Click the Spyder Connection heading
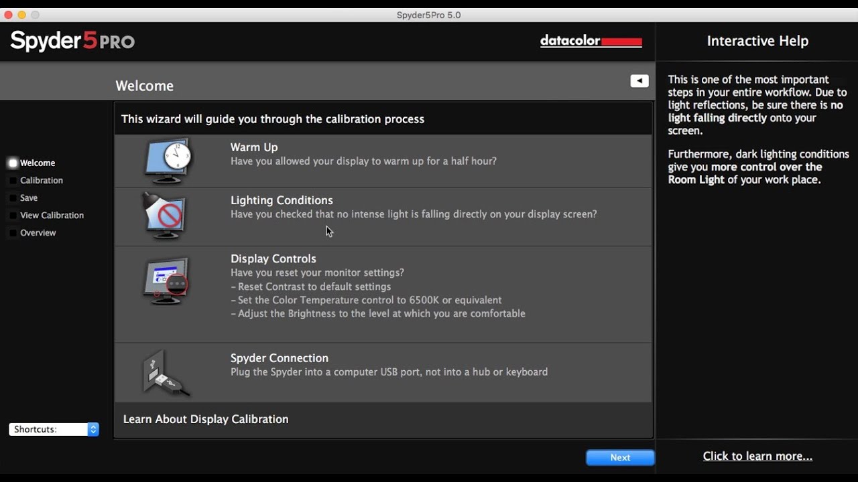This screenshot has height=482, width=858. tap(280, 358)
